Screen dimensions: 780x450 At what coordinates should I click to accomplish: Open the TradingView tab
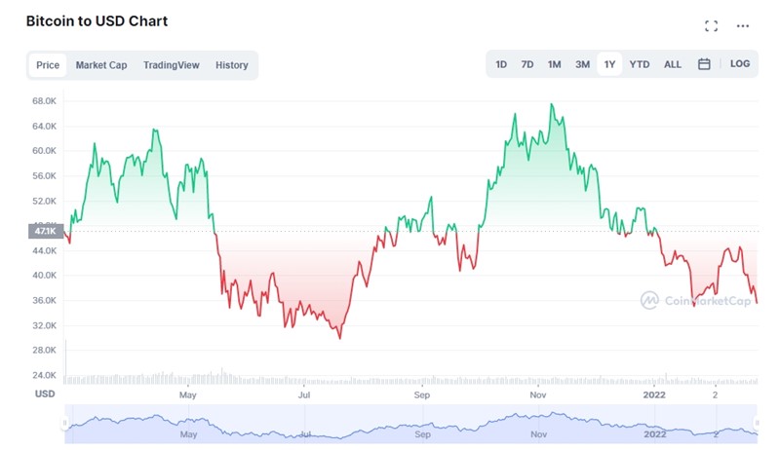coord(172,65)
